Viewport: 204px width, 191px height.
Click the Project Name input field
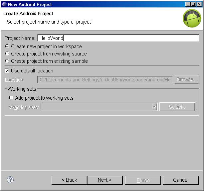[x=118, y=38]
